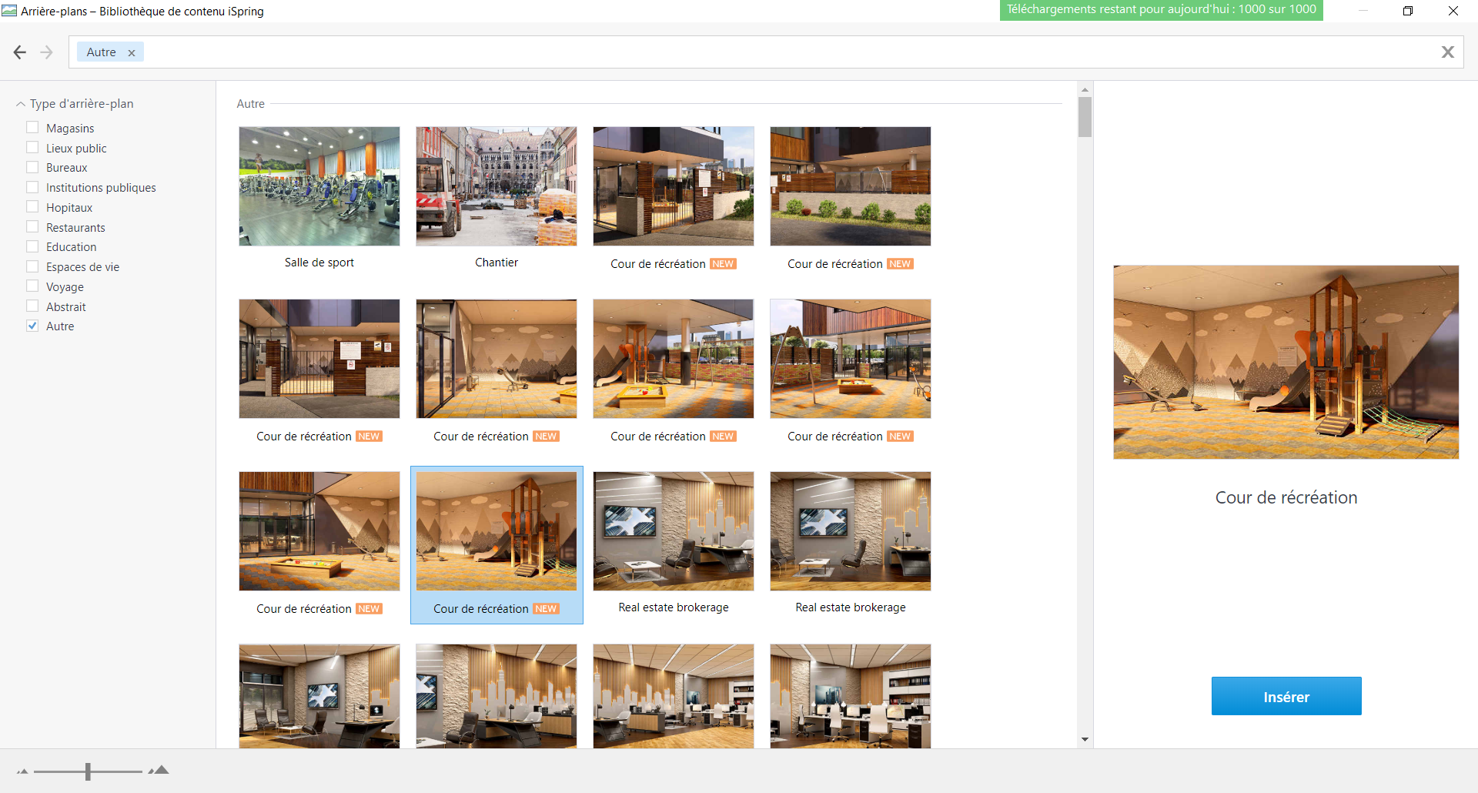
Task: Click the forward navigation arrow
Action: 46,52
